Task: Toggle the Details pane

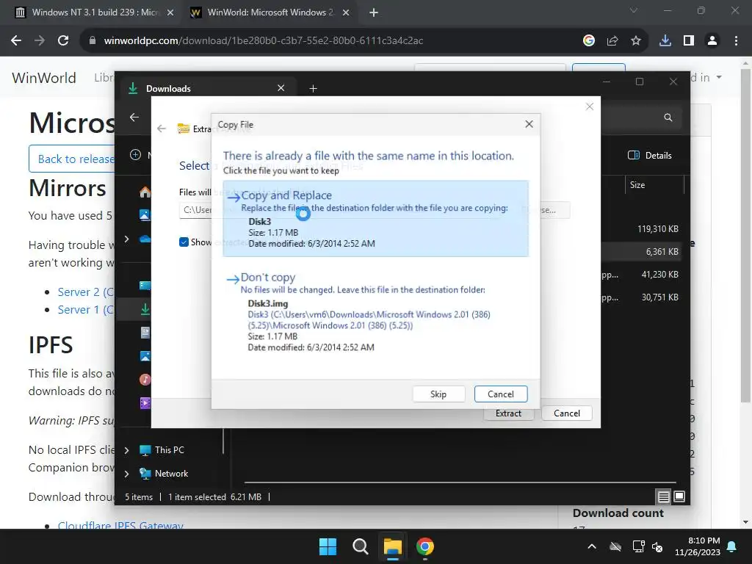Action: 650,156
